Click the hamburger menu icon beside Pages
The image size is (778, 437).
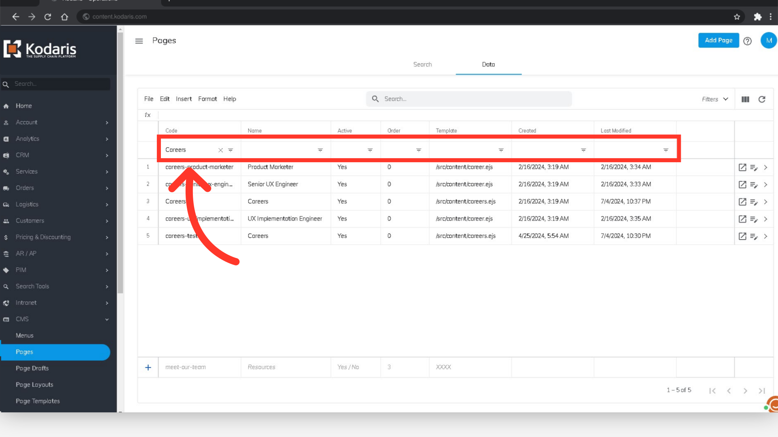139,41
